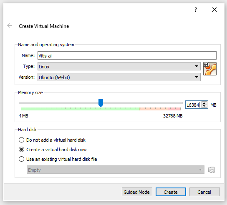Close the Create Virtual Machine dialog
227x205 pixels.
(214, 10)
